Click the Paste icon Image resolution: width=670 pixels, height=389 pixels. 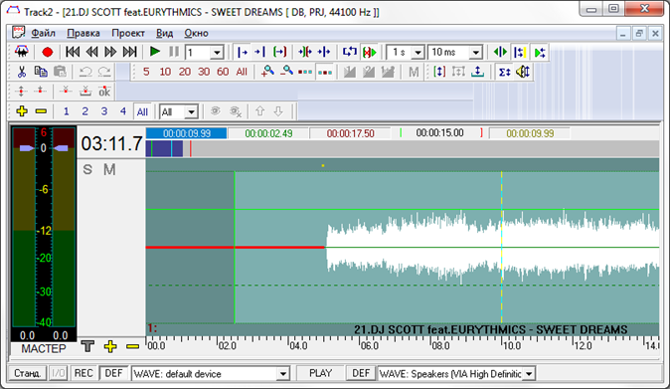tap(60, 72)
